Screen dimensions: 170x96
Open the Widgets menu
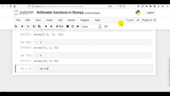85,20
